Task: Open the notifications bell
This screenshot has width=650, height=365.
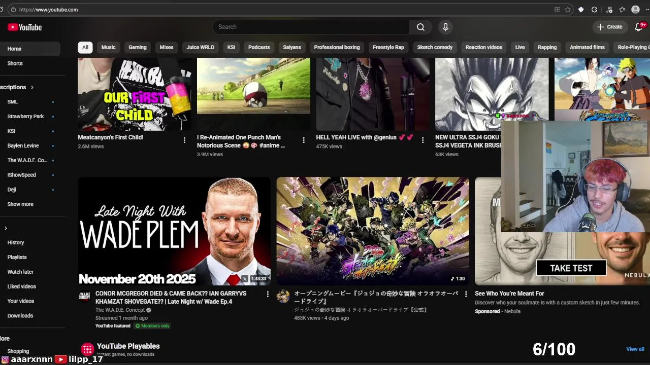Action: [639, 27]
